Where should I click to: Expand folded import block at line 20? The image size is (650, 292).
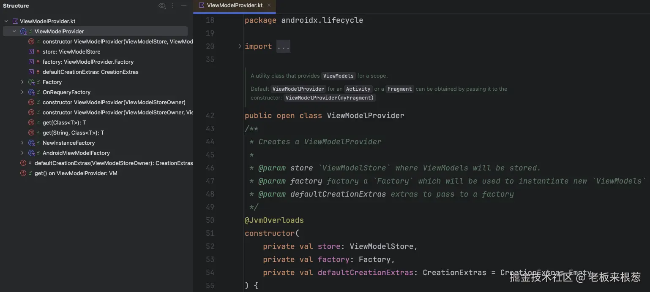coord(240,46)
